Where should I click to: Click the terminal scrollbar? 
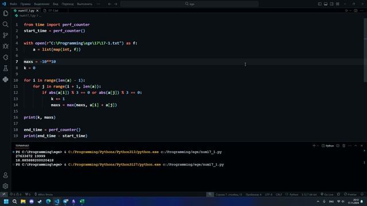[x=365, y=163]
